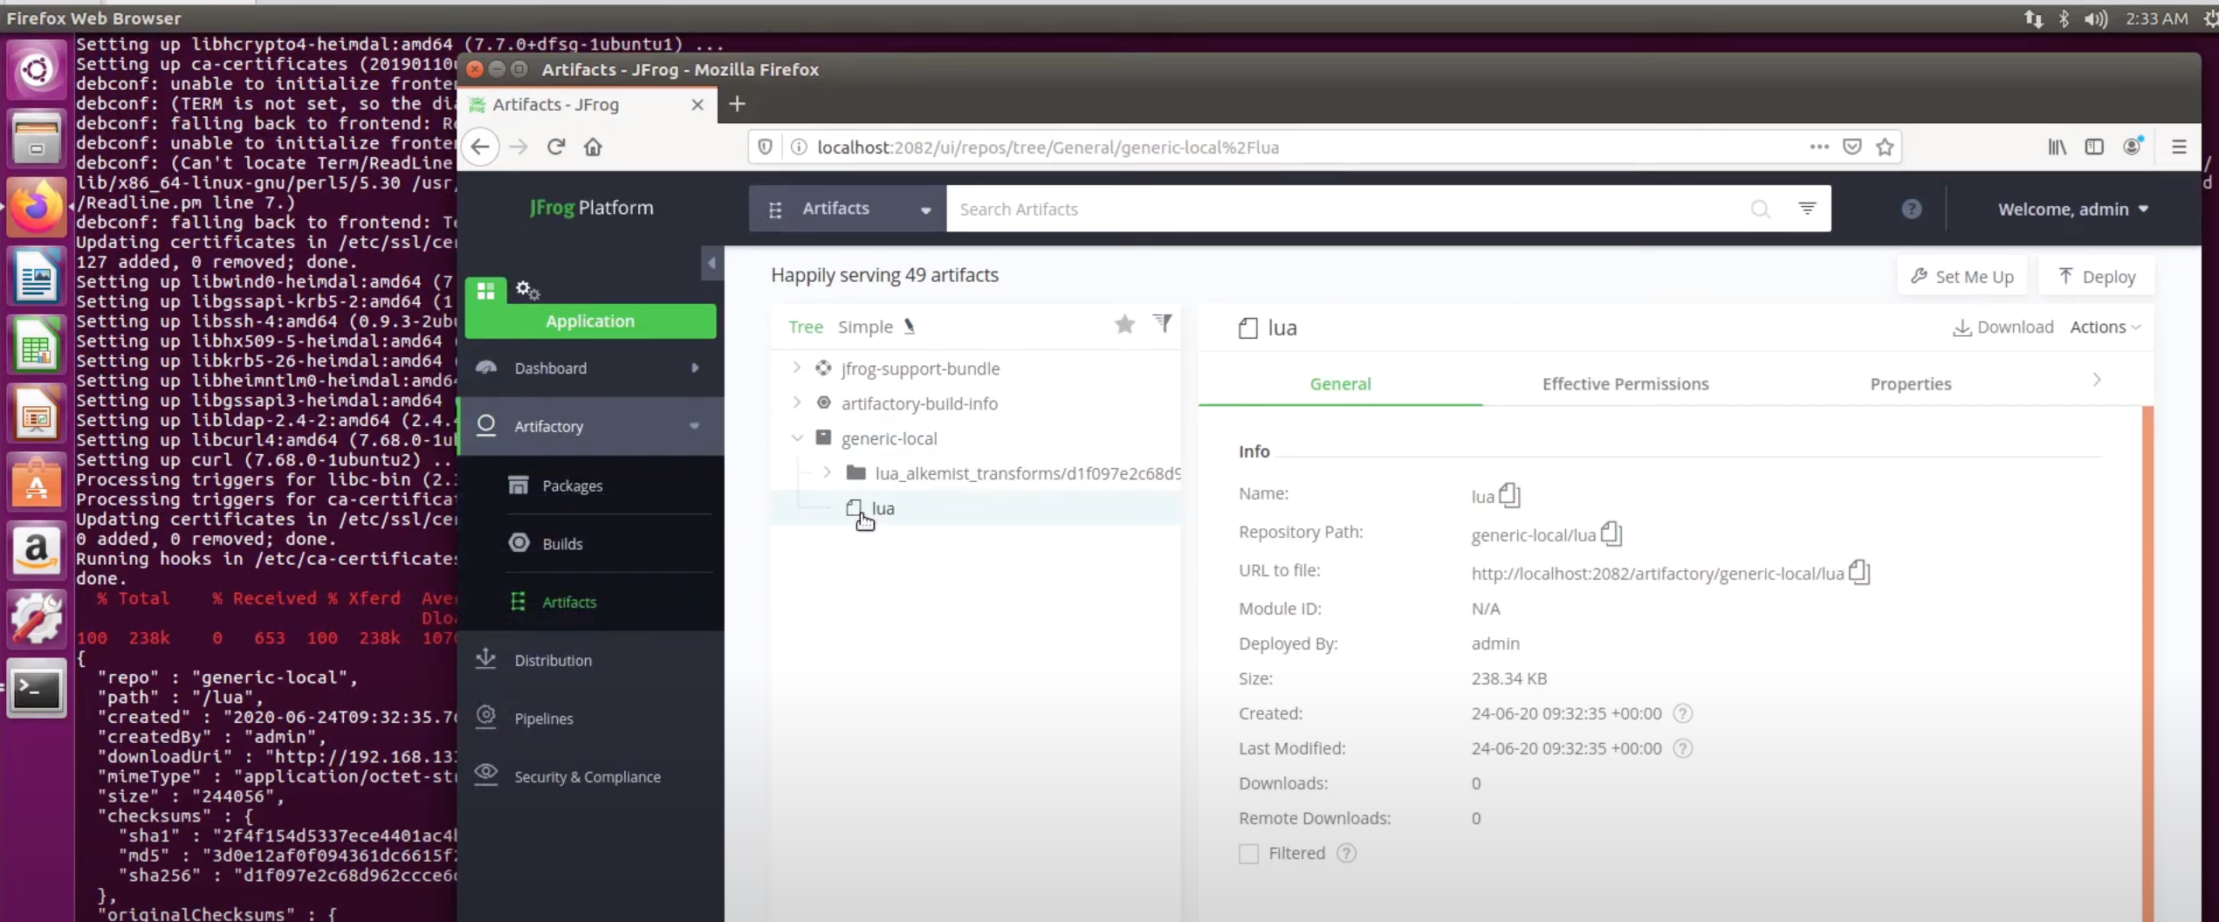Click the JFrog Platform logo
Viewport: 2219px width, 922px height.
tap(591, 208)
